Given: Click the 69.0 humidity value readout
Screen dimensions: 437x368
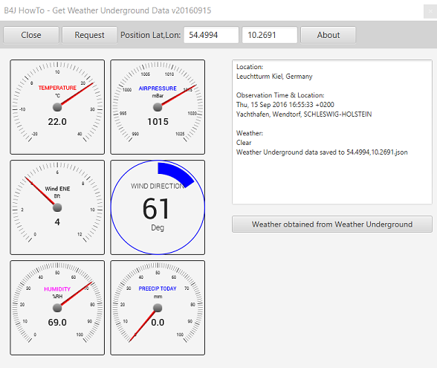Looking at the screenshot, I should tap(57, 323).
